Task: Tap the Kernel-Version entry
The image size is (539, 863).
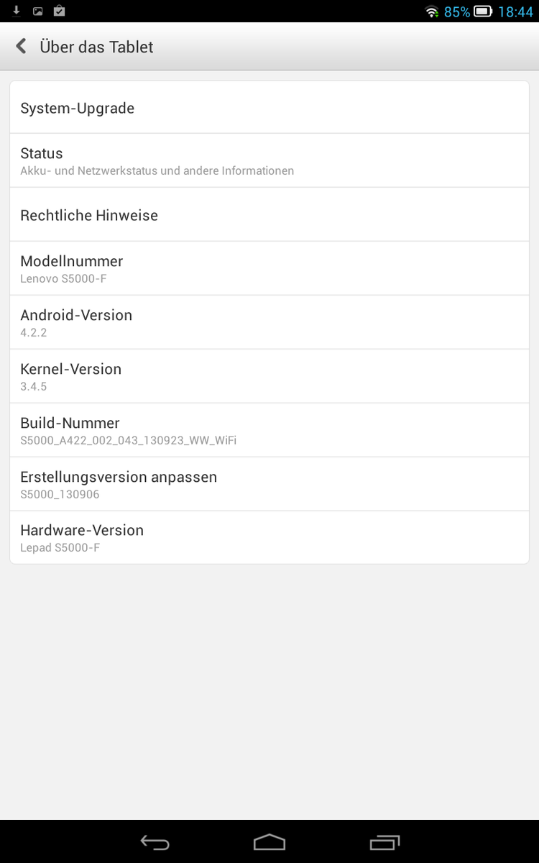Action: (269, 376)
